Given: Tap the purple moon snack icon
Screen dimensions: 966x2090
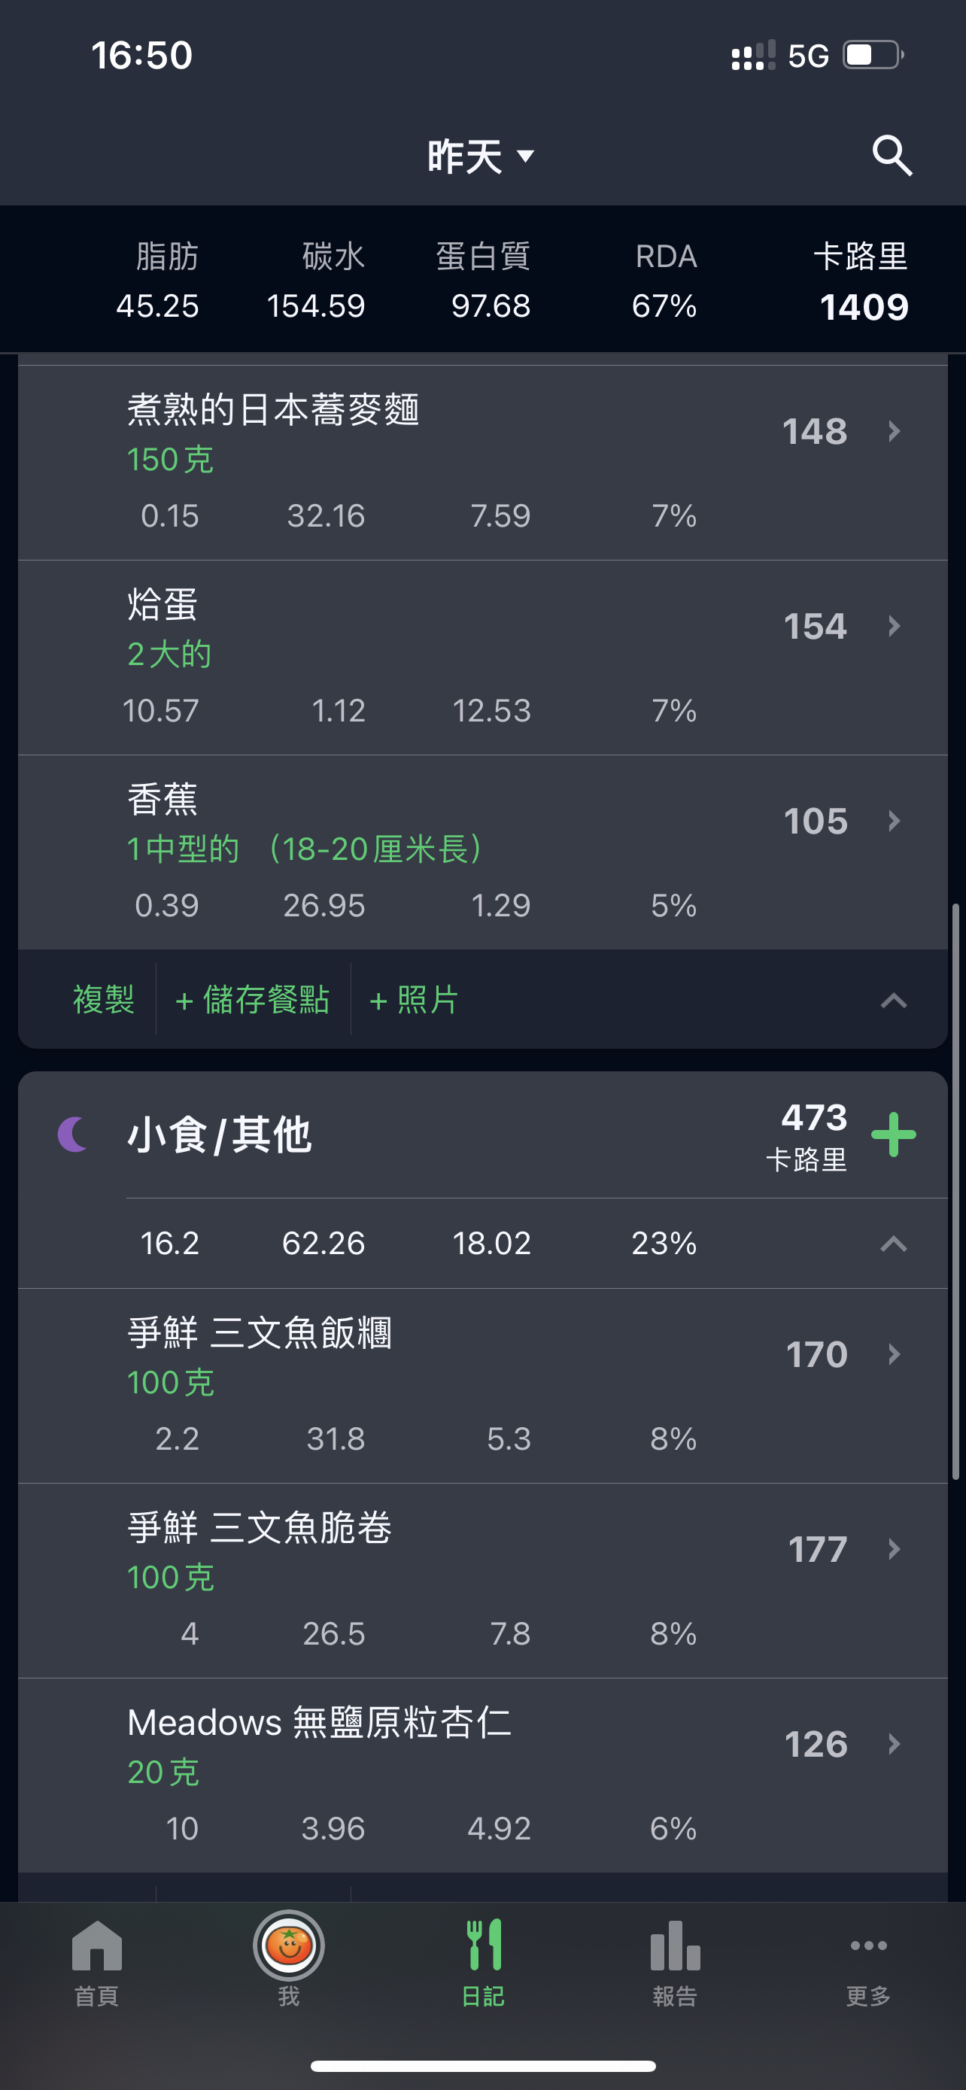Looking at the screenshot, I should [x=74, y=1134].
